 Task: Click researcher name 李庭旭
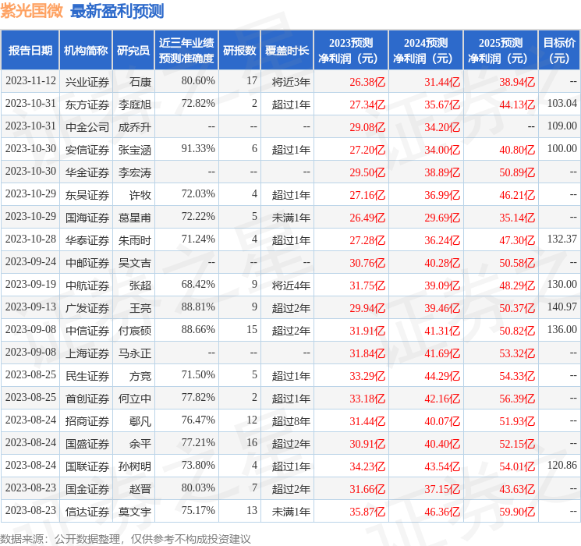(x=134, y=105)
